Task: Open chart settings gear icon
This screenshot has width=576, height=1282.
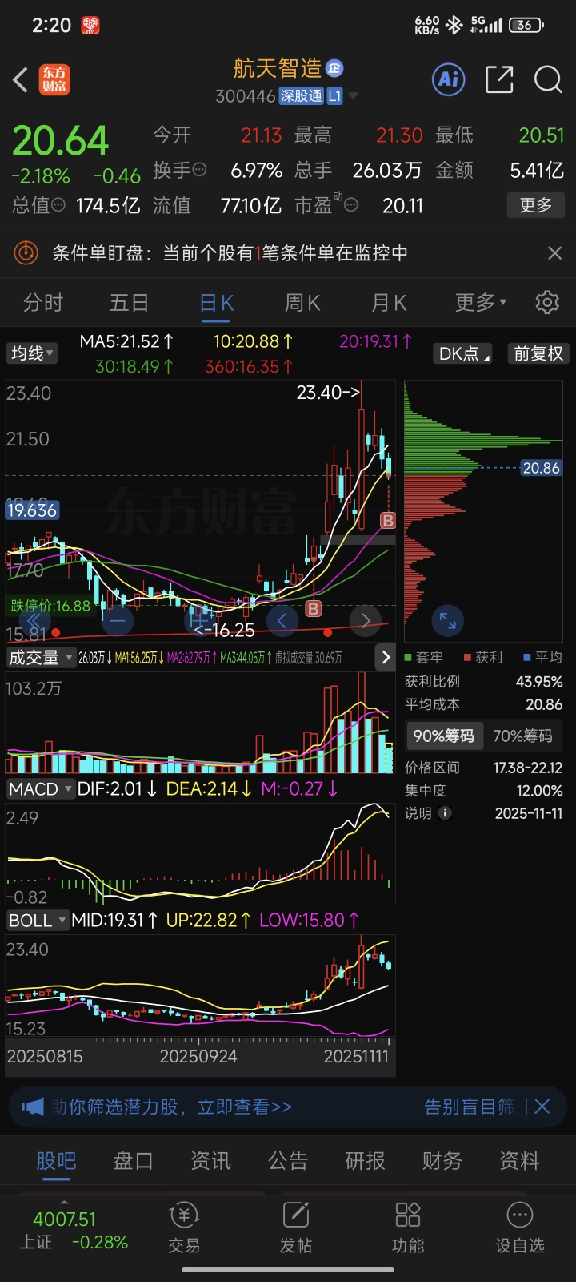Action: pyautogui.click(x=547, y=302)
